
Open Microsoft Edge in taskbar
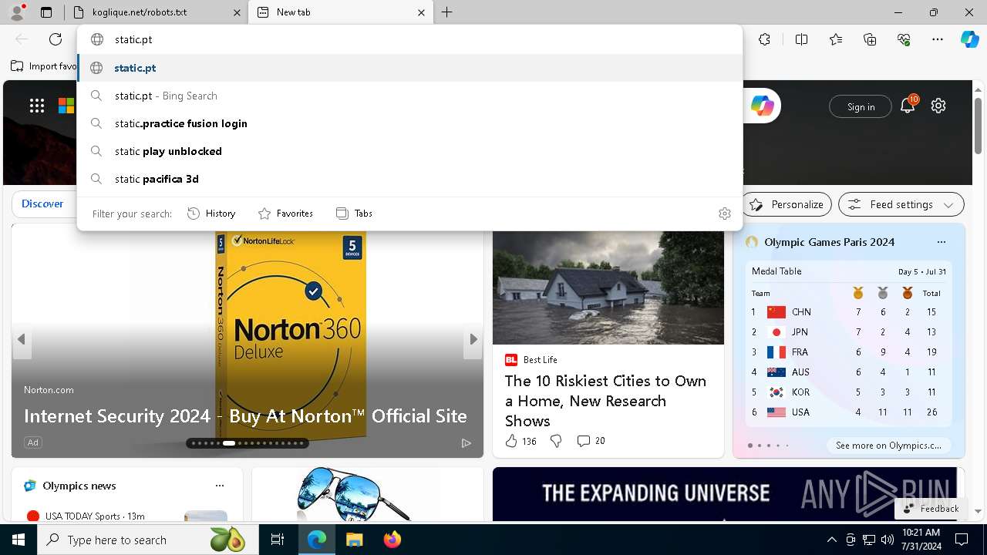coord(317,540)
